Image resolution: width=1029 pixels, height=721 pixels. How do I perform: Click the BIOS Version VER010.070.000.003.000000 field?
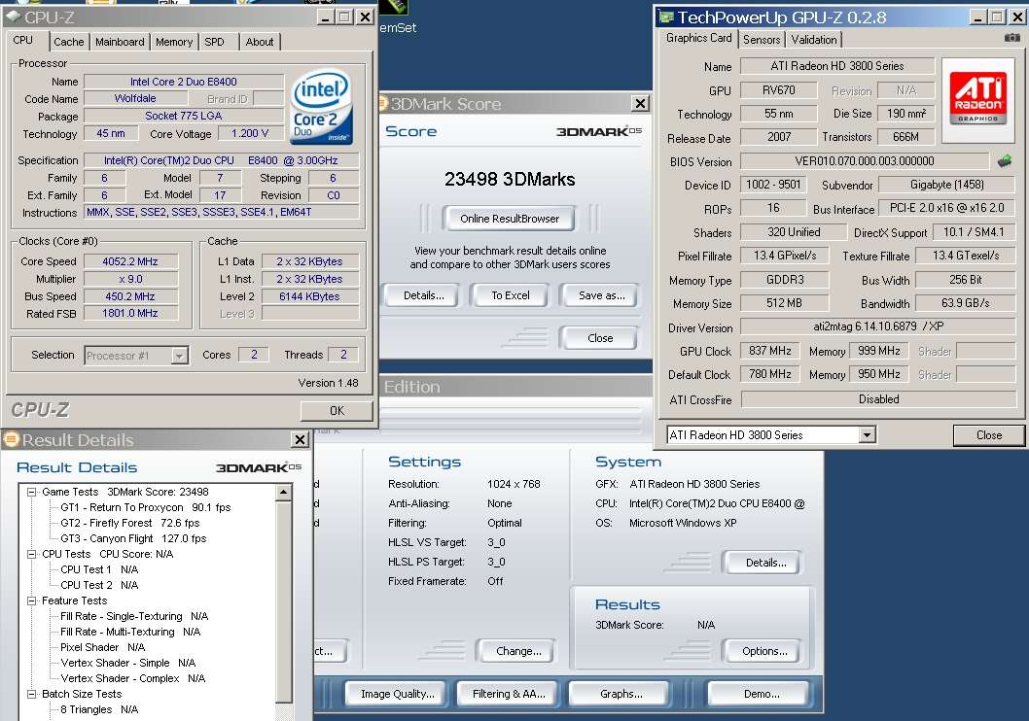865,161
